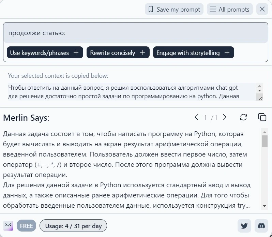Screen dimensions: 272x237
Task: Add 'Engage with storytelling' suggestion
Action: tap(193, 53)
